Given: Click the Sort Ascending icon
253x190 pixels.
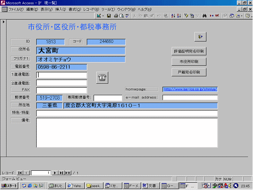Looking at the screenshot, I should point(173,16).
